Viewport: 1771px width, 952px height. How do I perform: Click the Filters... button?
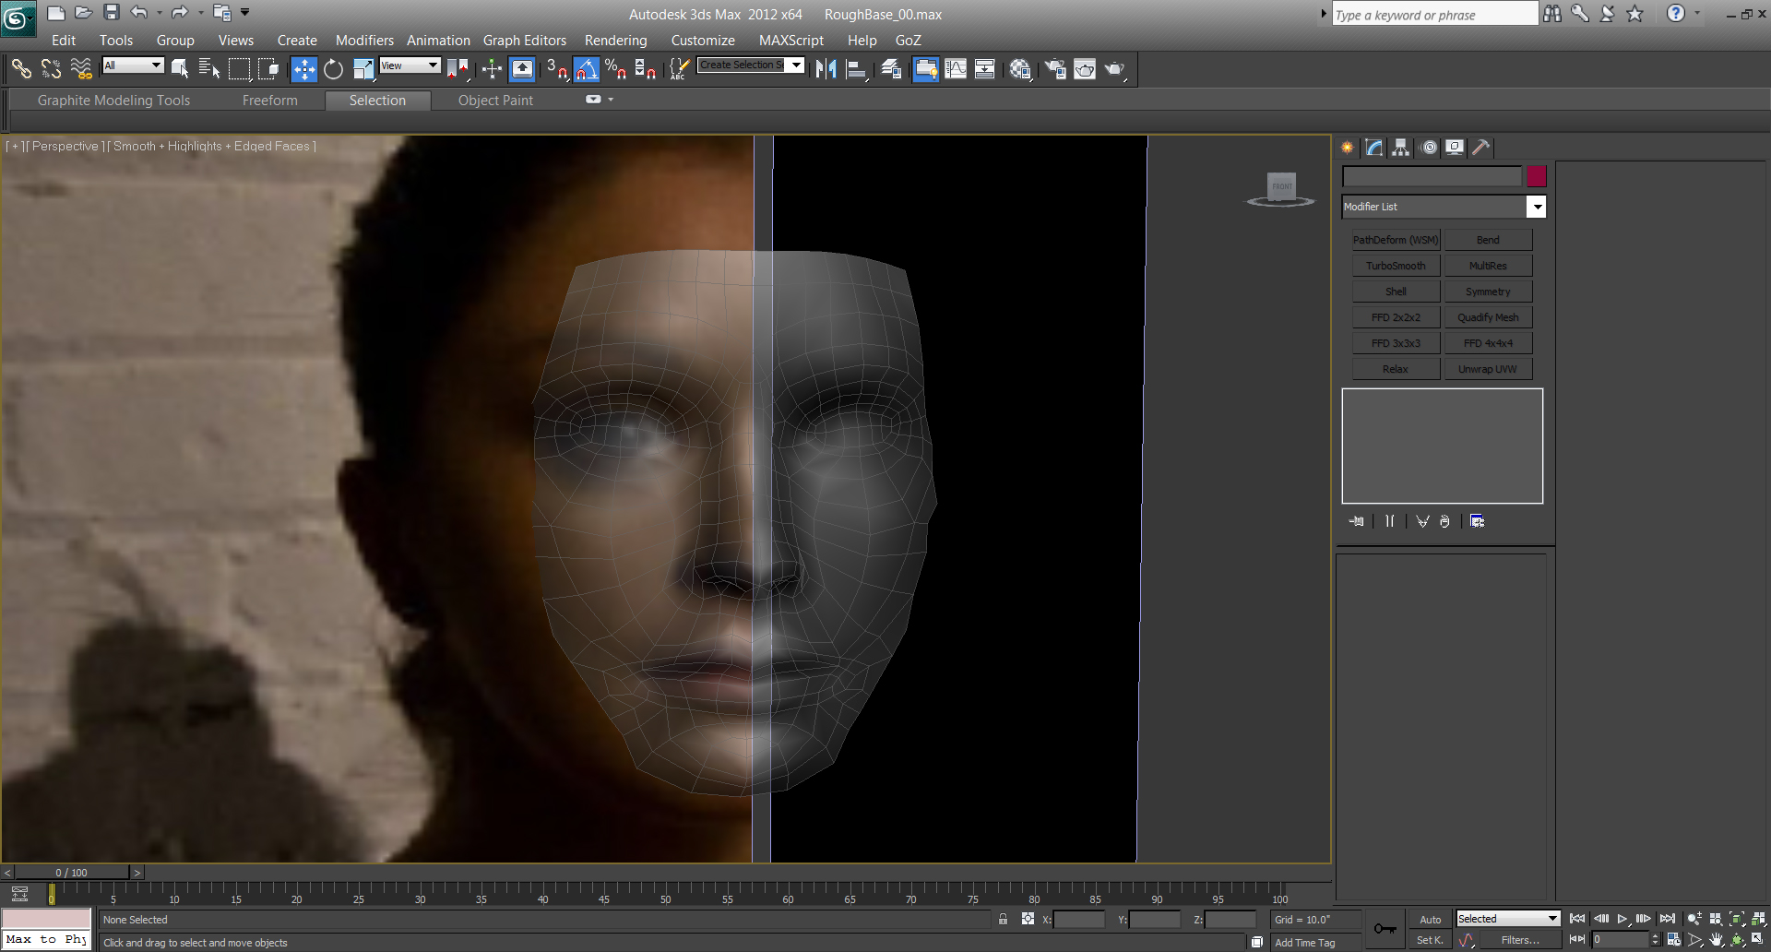pos(1520,940)
